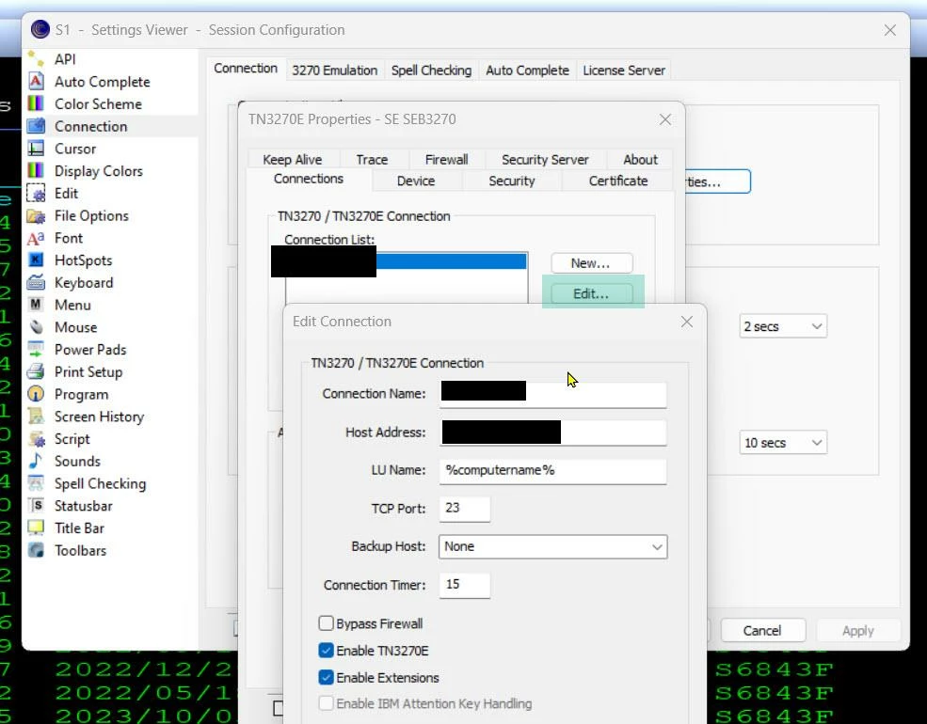Open Auto Complete icon in sidebar
This screenshot has width=927, height=724.
tap(36, 82)
